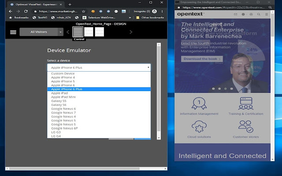Select the fourth carousel dot
Viewport: 282px width, 176px height.
click(x=232, y=89)
